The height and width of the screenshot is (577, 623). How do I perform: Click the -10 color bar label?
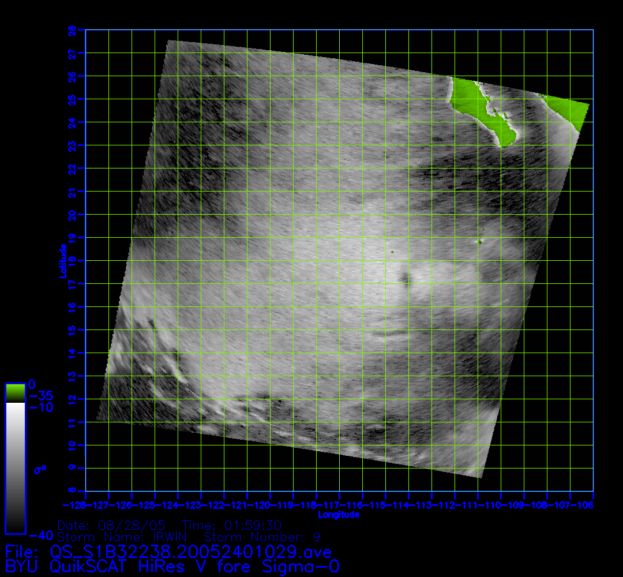(40, 407)
